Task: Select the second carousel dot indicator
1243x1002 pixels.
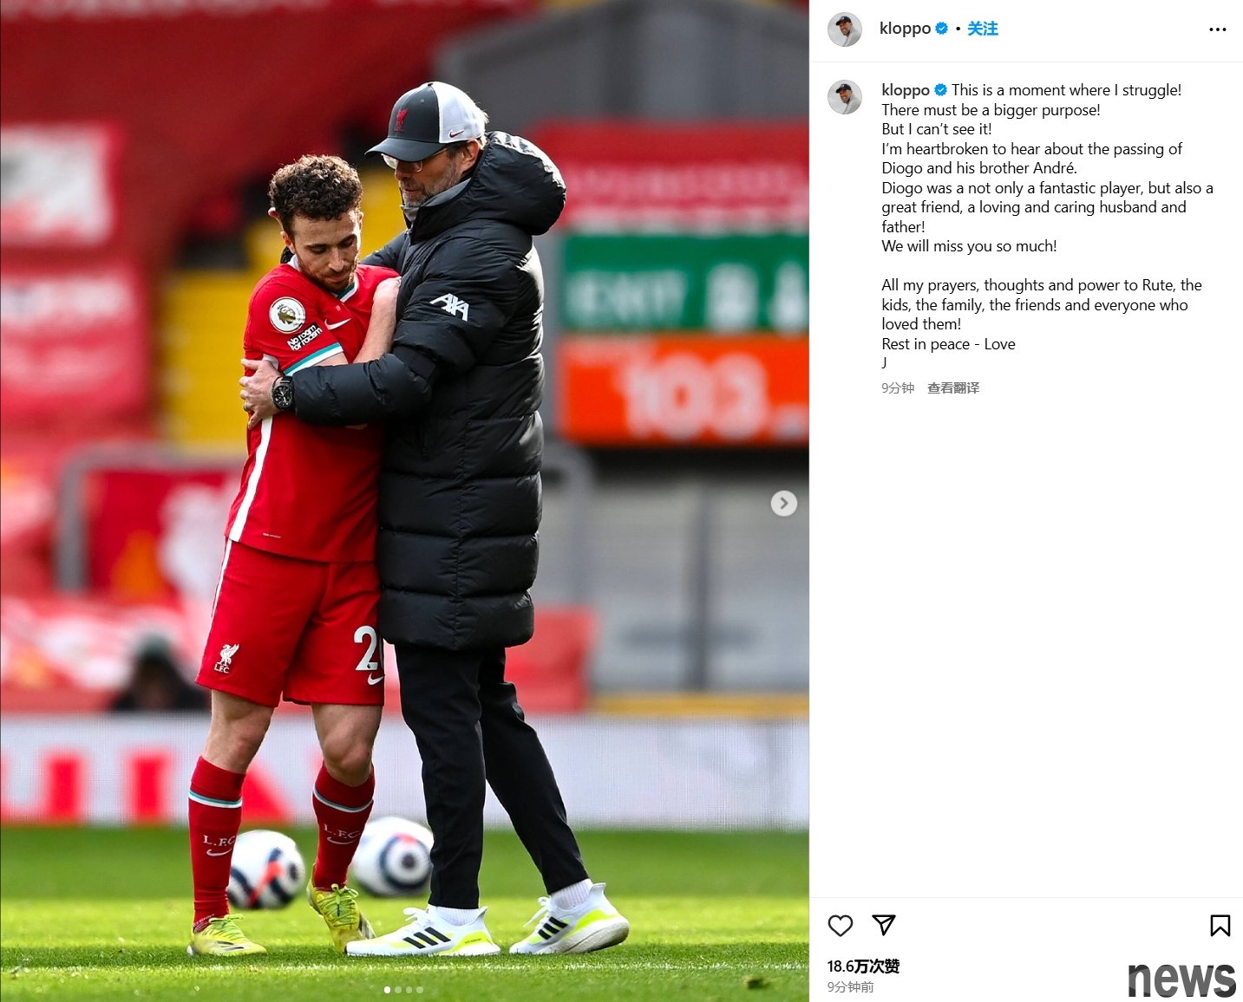Action: pos(398,990)
